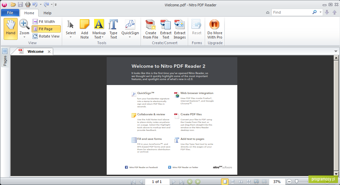Viewport: 340px width, 185px height.
Task: Open the Zoom tool dropdown arrow
Action: click(x=24, y=37)
